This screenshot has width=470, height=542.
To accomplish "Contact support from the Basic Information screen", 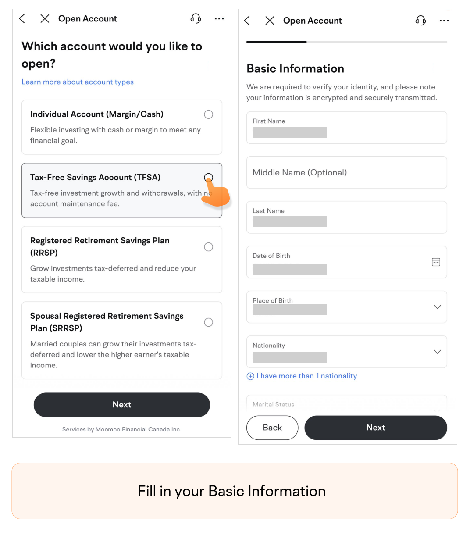I will coord(420,21).
